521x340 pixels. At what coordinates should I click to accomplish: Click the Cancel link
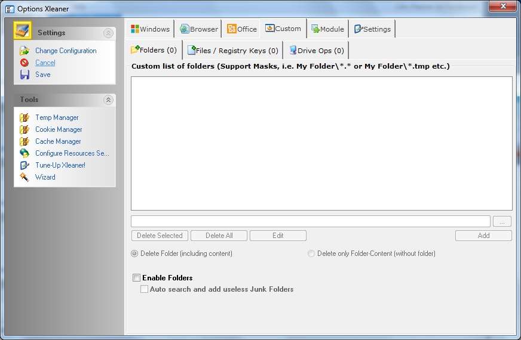[x=45, y=63]
